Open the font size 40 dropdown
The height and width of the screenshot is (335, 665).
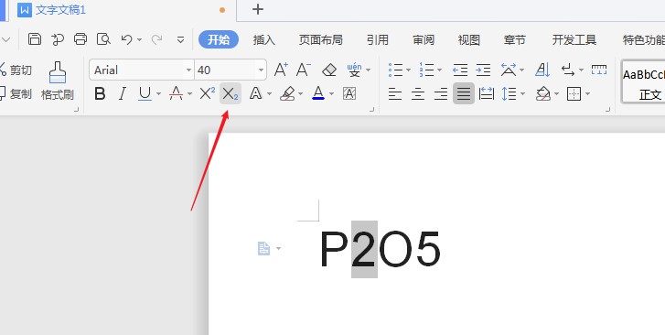(262, 70)
